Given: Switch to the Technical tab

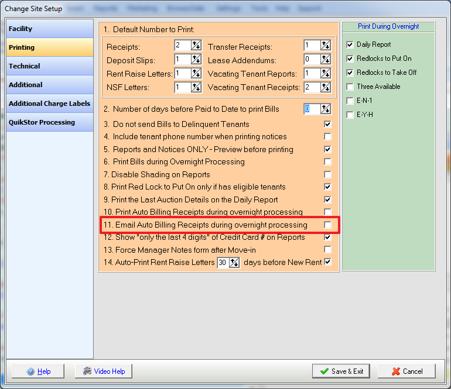Looking at the screenshot, I should point(50,66).
